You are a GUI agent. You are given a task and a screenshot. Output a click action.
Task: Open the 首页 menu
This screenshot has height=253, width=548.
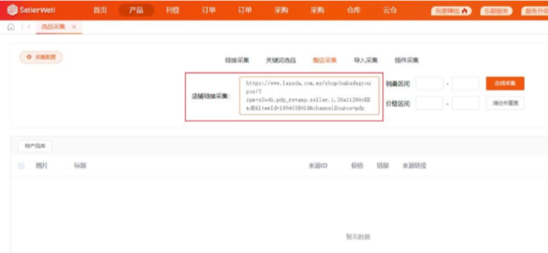tap(100, 10)
